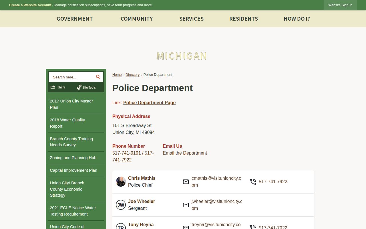Click Chris Mathis name link

tap(142, 178)
